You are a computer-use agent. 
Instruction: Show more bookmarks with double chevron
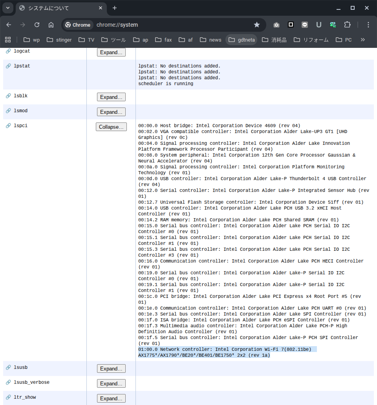tap(363, 40)
